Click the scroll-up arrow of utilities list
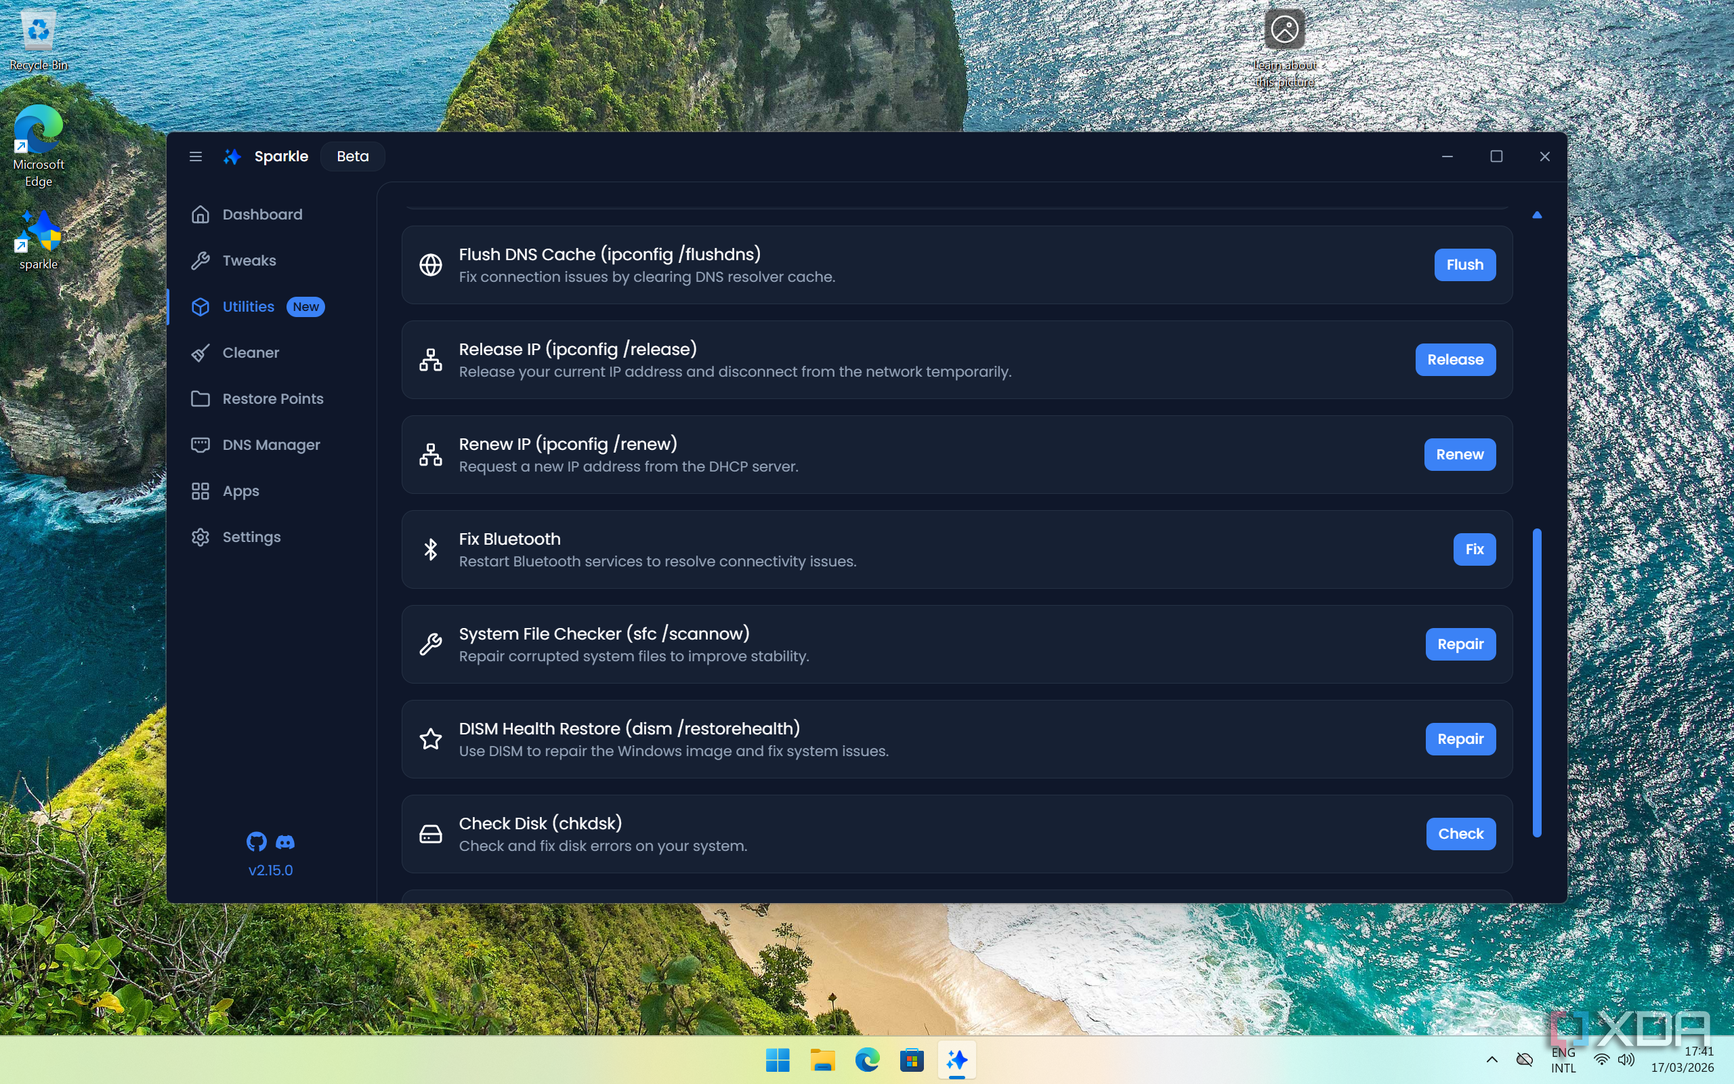 pos(1537,215)
